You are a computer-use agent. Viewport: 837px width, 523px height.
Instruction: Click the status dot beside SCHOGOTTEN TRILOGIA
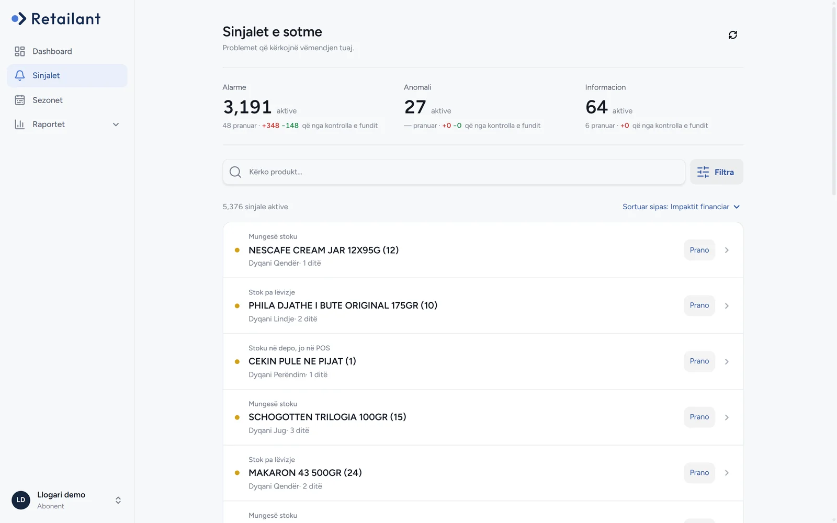pos(237,417)
